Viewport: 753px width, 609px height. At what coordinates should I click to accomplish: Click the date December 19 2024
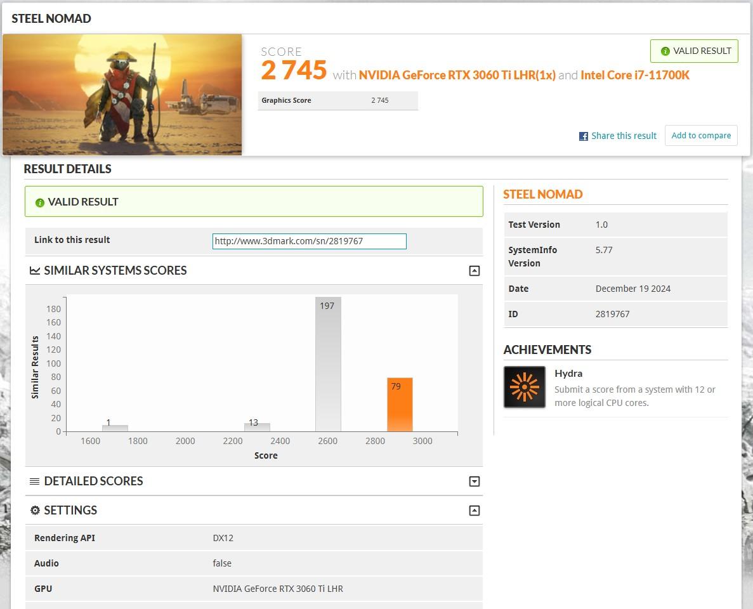(633, 289)
